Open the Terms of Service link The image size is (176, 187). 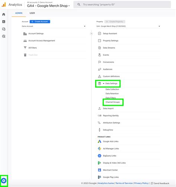click(x=124, y=183)
